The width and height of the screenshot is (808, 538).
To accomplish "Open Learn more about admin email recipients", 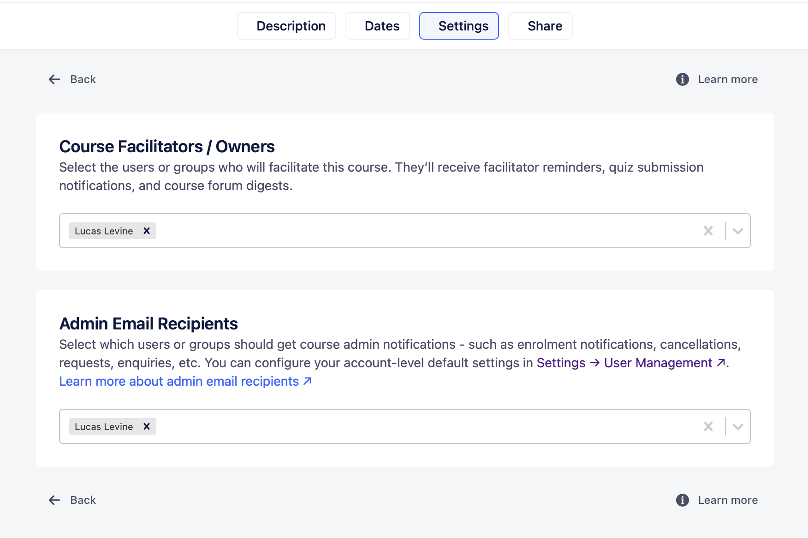I will [185, 381].
